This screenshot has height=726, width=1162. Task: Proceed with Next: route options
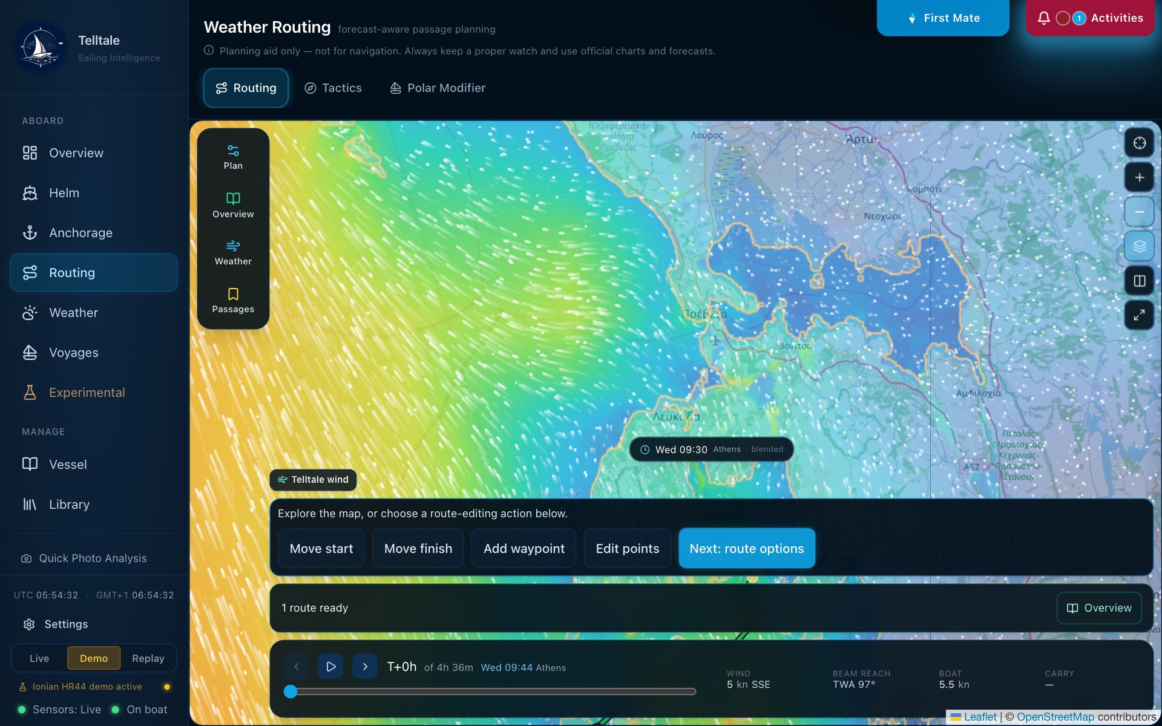point(747,548)
